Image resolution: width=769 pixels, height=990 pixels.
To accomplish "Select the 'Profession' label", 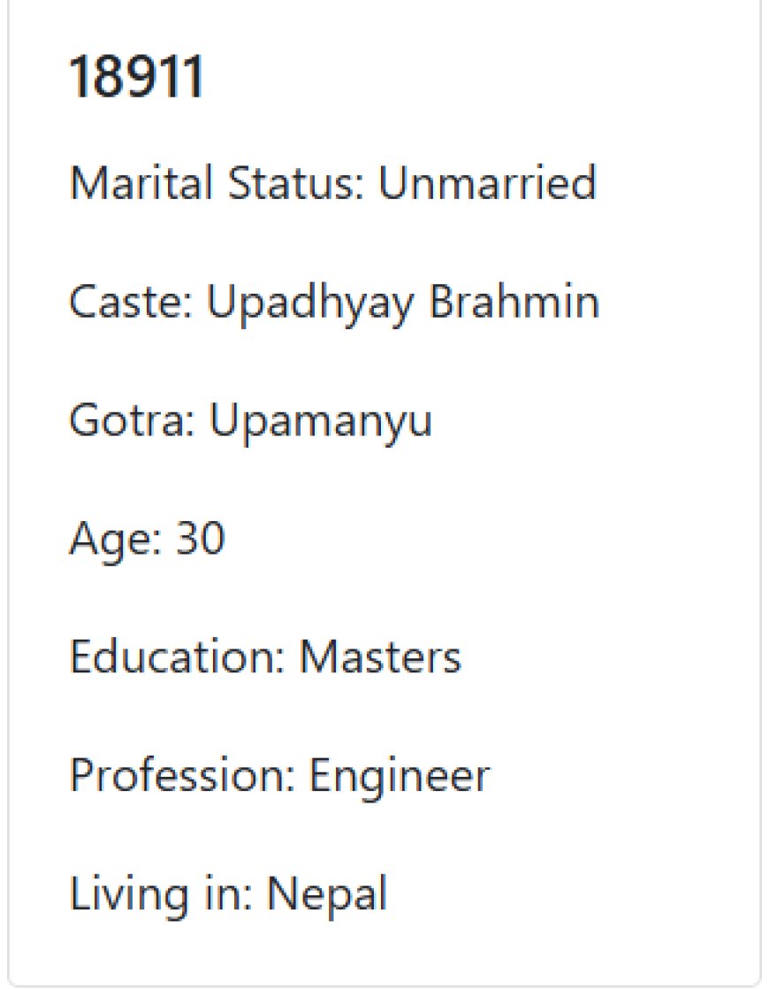I will pos(182,777).
